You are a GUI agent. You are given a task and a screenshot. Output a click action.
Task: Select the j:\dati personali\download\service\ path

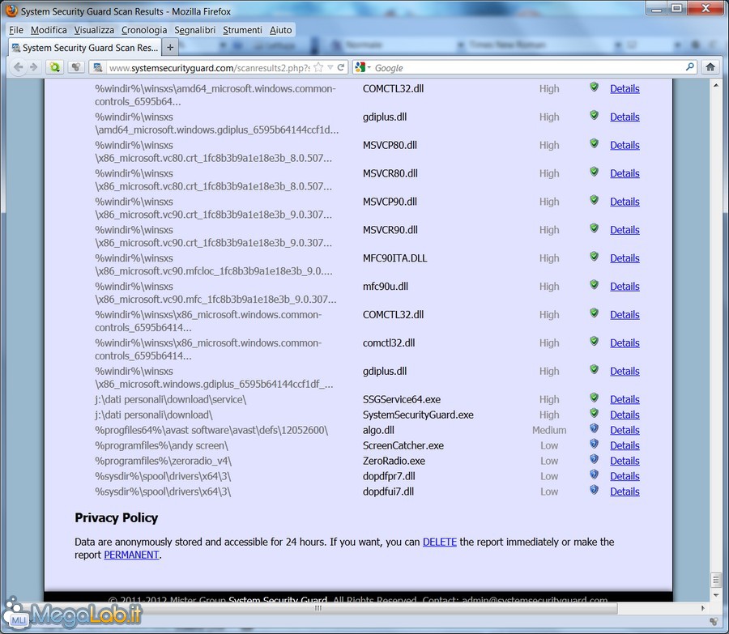pyautogui.click(x=171, y=400)
